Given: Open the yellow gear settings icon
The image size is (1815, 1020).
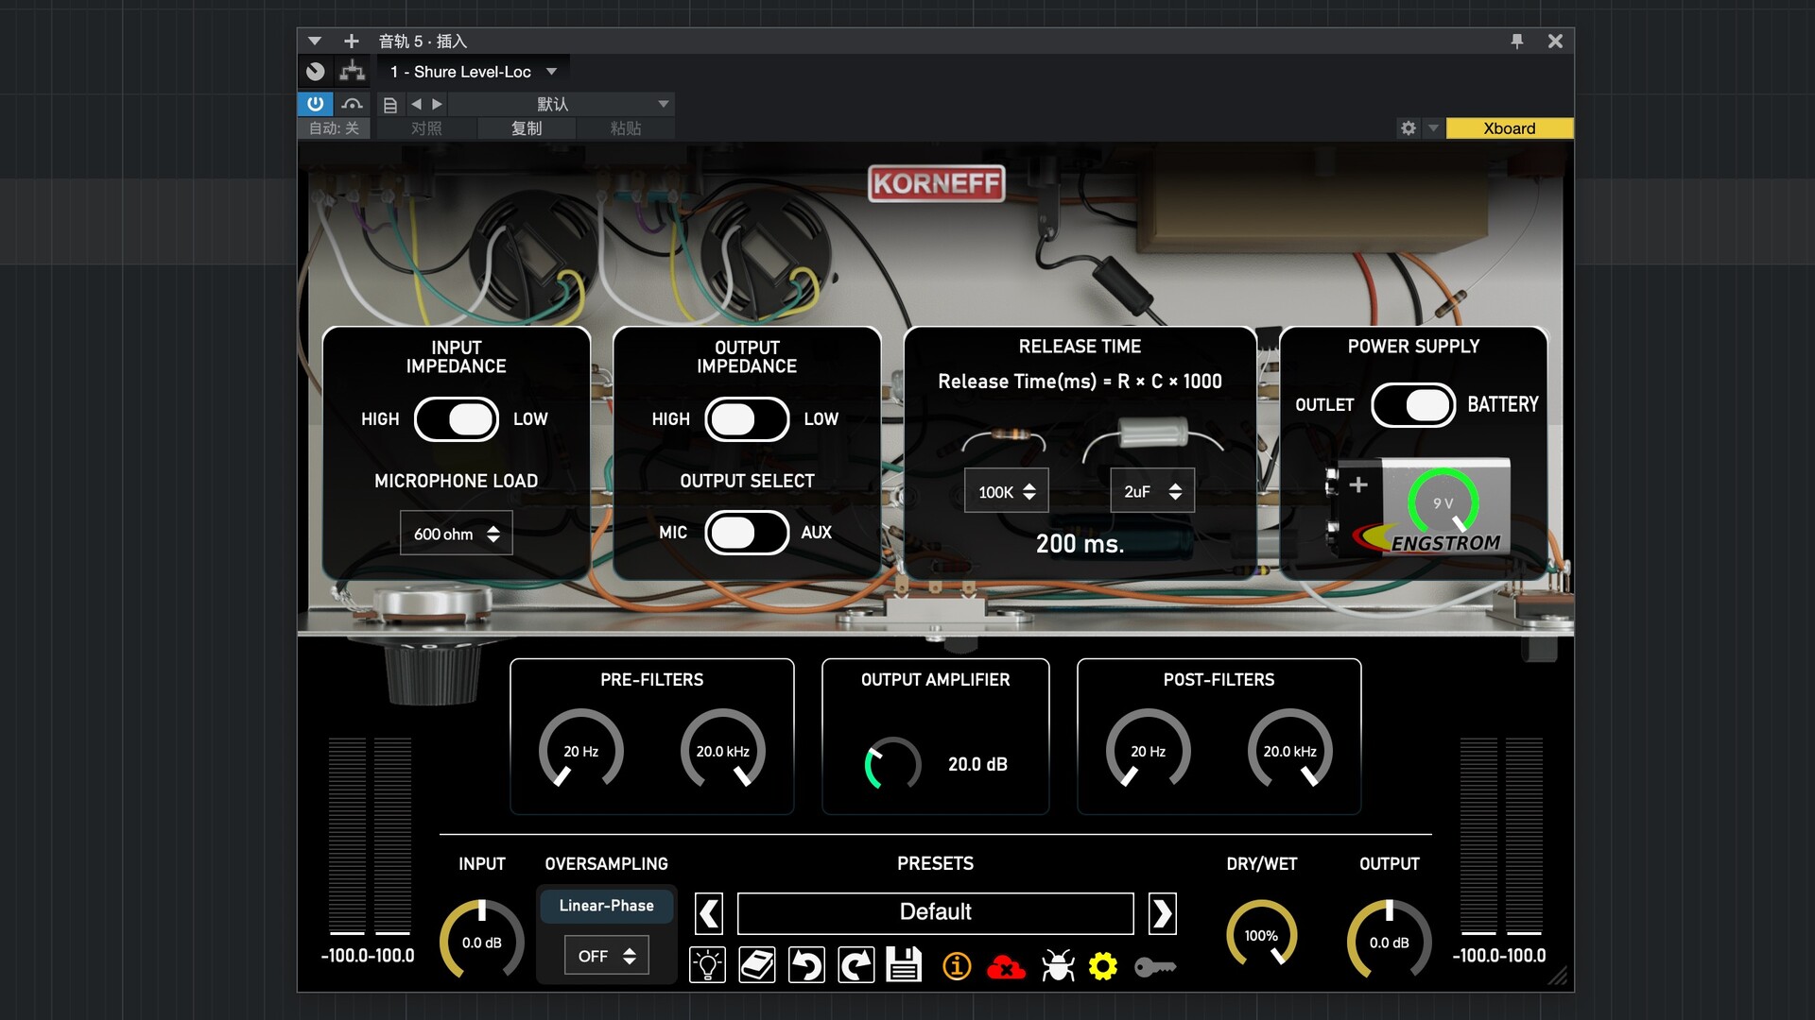Looking at the screenshot, I should [x=1103, y=965].
